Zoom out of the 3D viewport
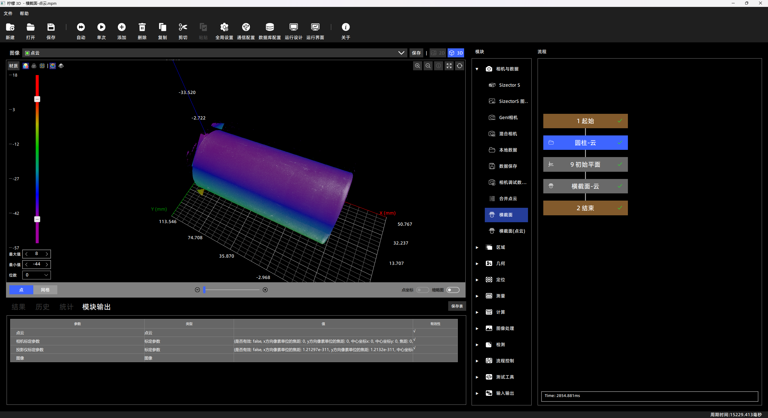The width and height of the screenshot is (768, 418). (x=428, y=66)
